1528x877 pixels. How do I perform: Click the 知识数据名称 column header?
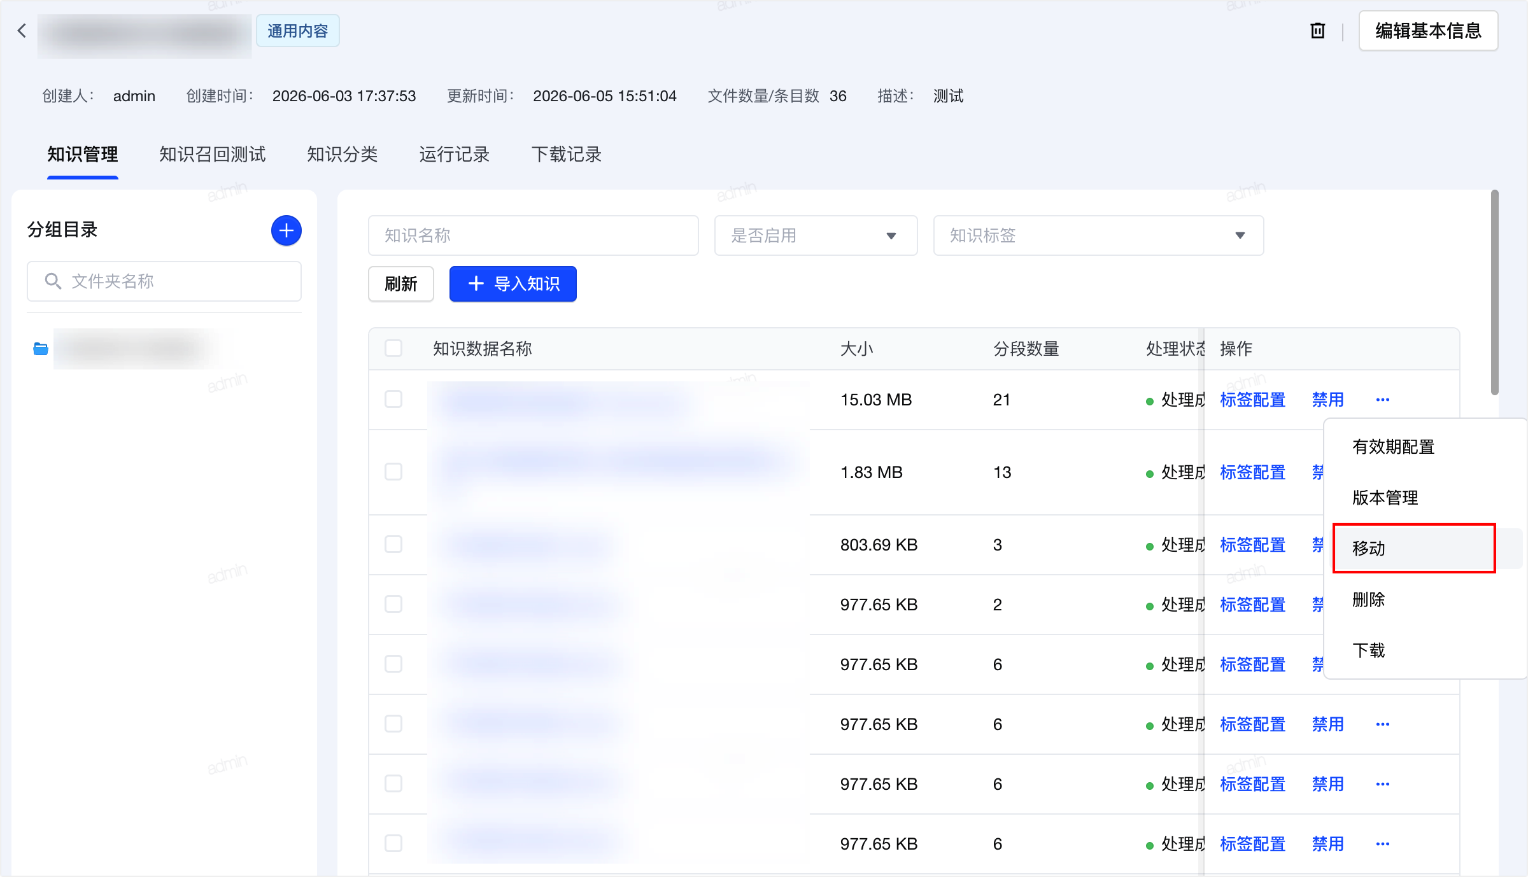click(x=482, y=349)
